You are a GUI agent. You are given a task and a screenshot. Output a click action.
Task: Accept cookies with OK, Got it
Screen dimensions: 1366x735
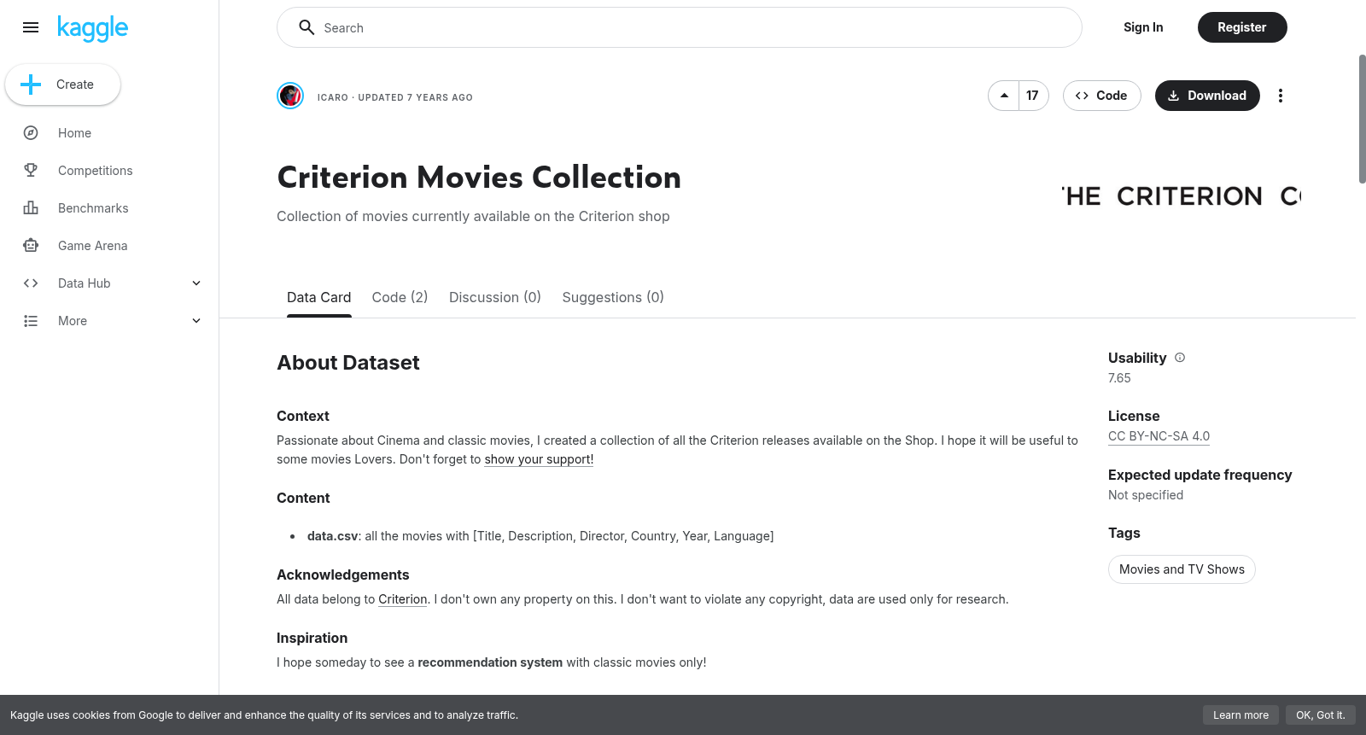[1320, 715]
